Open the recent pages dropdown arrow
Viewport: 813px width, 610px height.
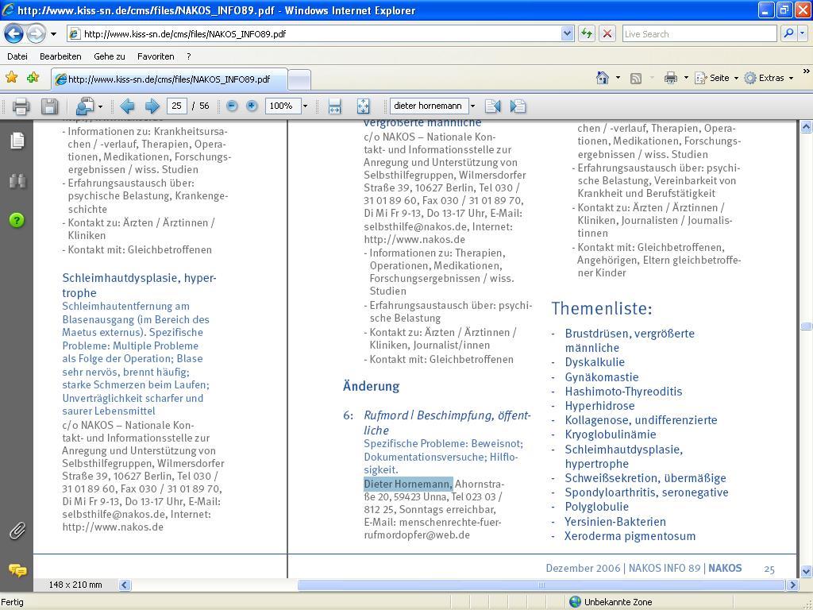[x=53, y=34]
